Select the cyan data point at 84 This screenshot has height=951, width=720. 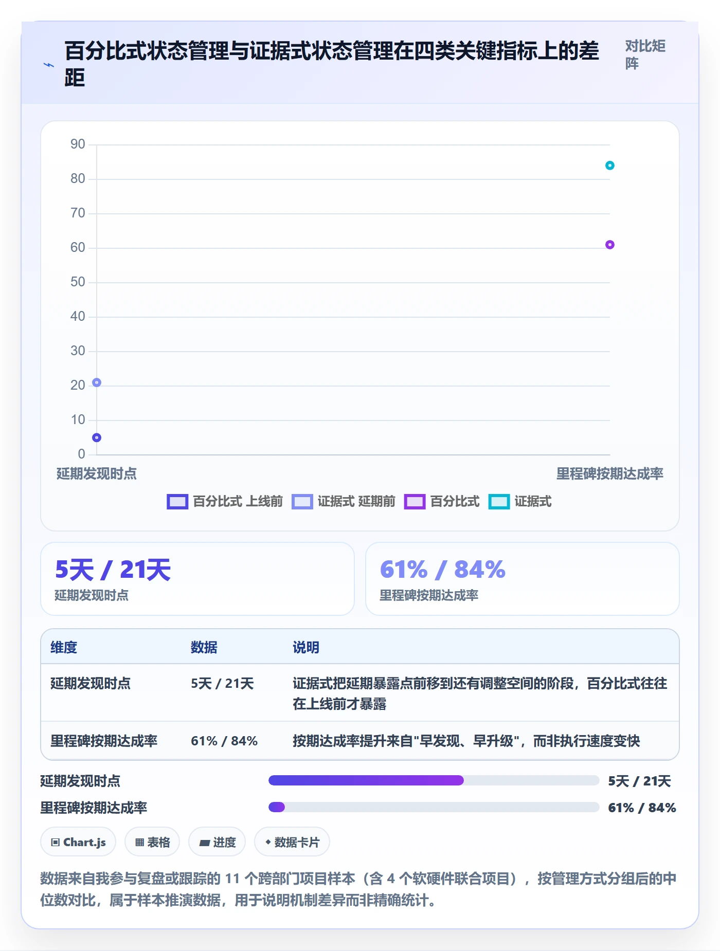point(610,166)
